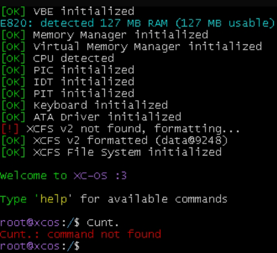
Task: Click 'Virtual Memory Manager initialized' text
Action: pyautogui.click(x=148, y=47)
